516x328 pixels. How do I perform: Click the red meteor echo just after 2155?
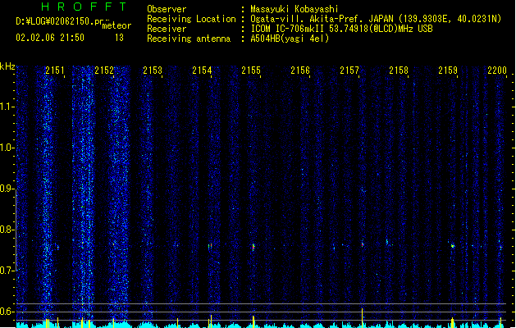click(x=253, y=247)
